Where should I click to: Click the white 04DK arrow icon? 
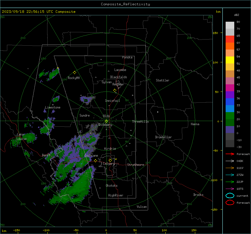(x=230, y=161)
